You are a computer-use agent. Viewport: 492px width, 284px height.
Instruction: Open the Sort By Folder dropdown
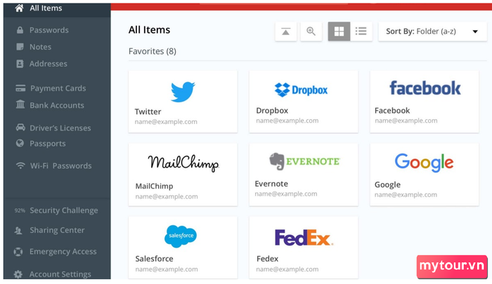[432, 32]
